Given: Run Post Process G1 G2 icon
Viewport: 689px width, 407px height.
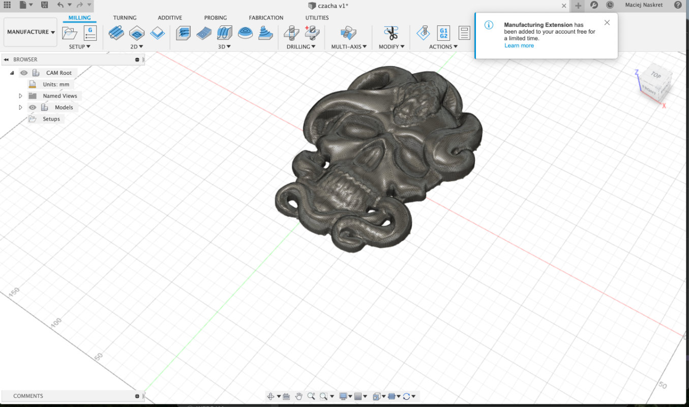Looking at the screenshot, I should pyautogui.click(x=443, y=33).
